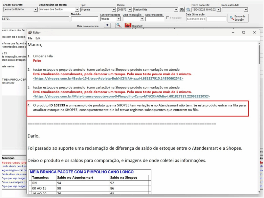Open Banco de Solução
This screenshot has width=264, height=198.
[x=238, y=18]
